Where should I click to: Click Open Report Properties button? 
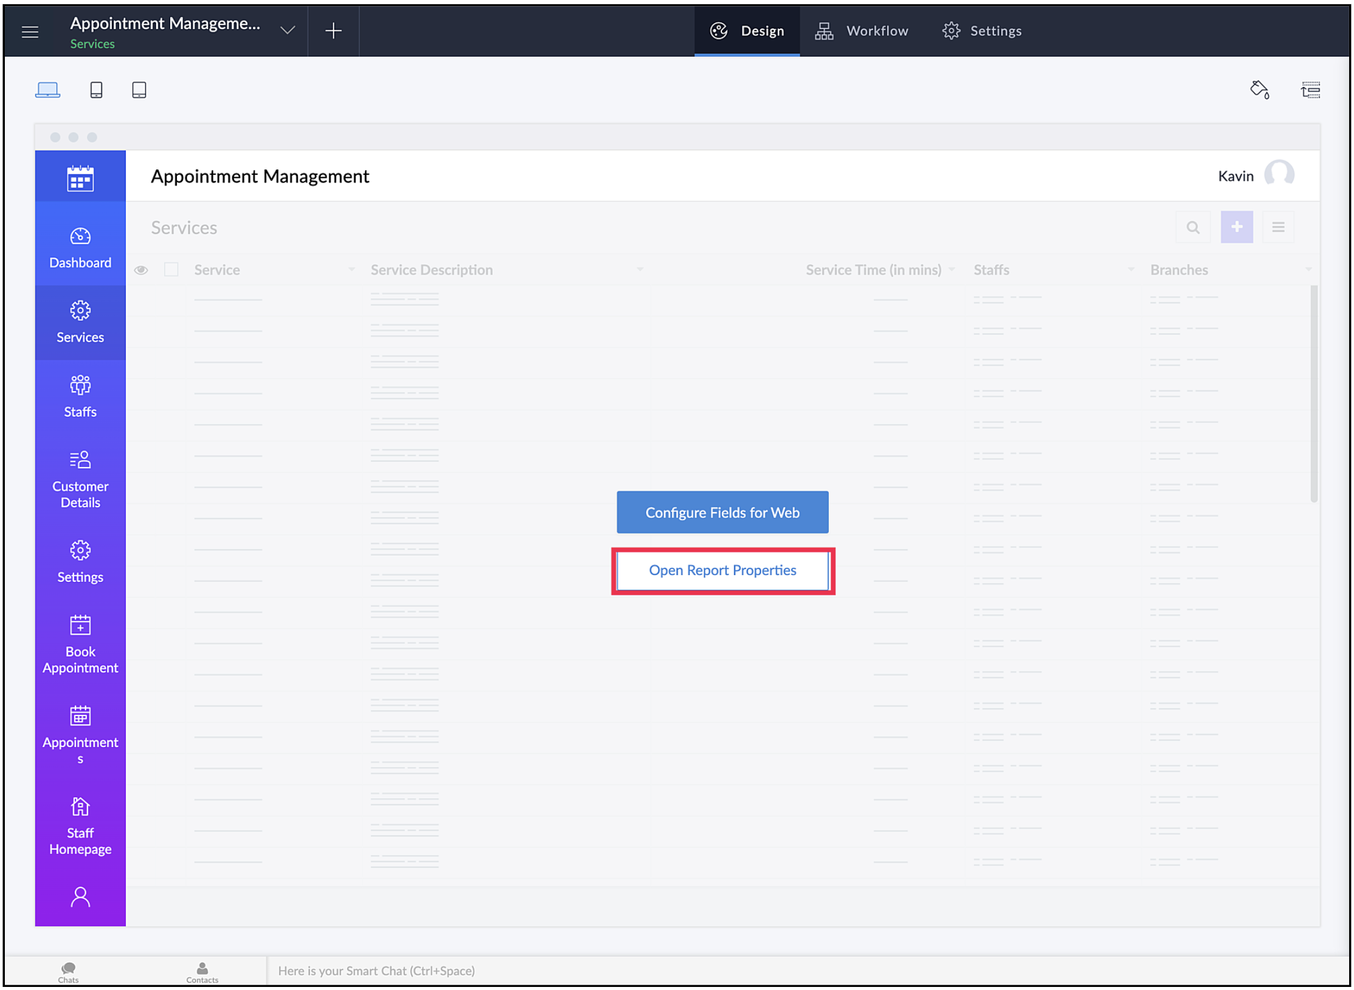click(722, 570)
